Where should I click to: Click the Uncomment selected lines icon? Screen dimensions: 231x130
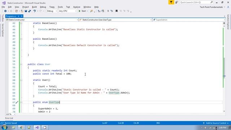(103, 11)
